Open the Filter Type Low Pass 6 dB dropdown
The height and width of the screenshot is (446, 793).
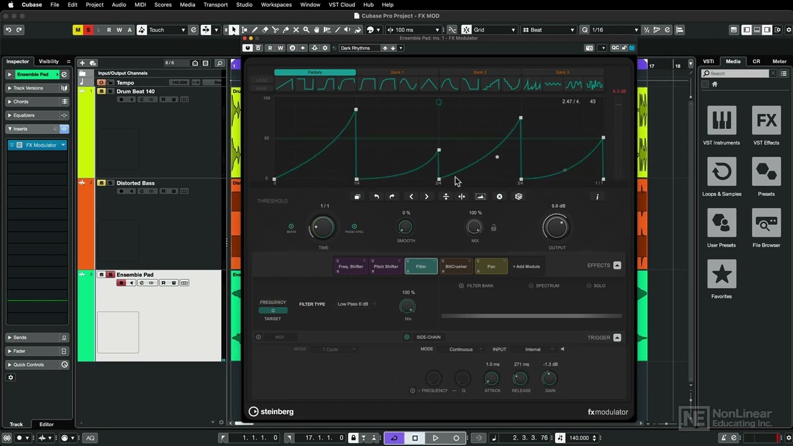pos(356,304)
